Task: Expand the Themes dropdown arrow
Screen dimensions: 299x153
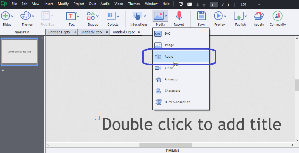Action: click(33, 16)
